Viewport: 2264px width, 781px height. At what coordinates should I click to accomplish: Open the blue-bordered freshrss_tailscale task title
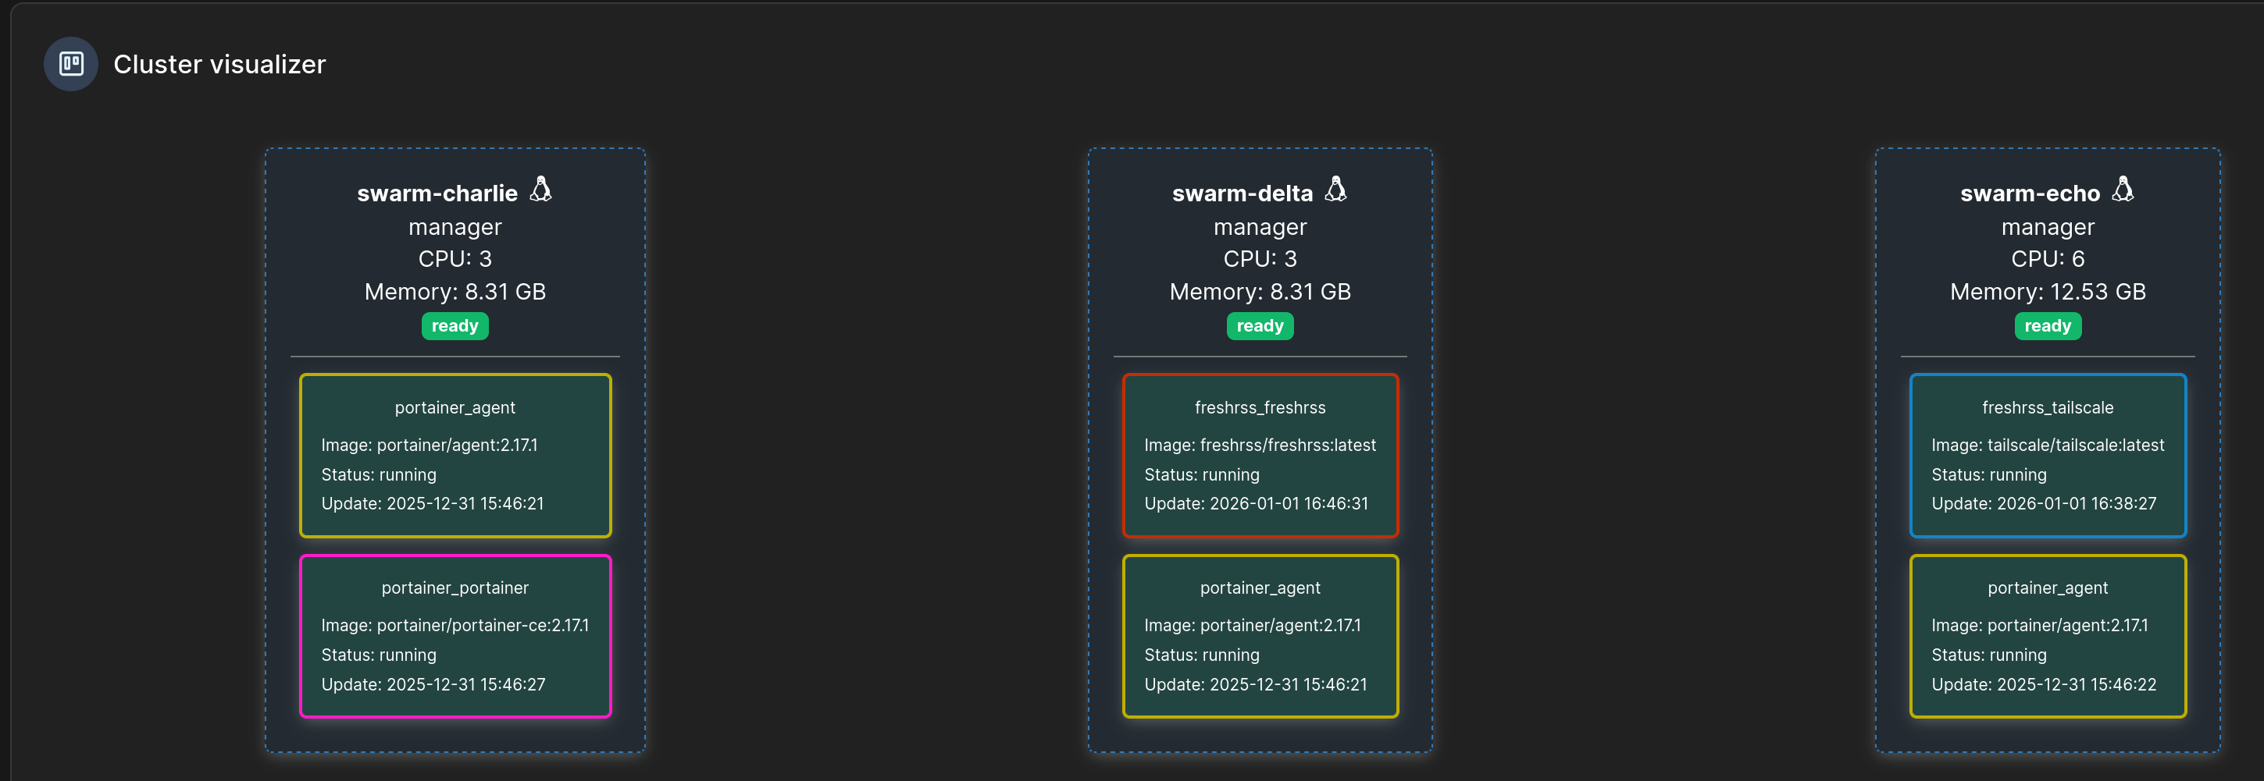2047,407
